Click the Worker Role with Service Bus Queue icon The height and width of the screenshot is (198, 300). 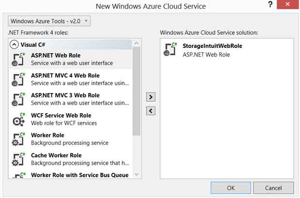19,175
